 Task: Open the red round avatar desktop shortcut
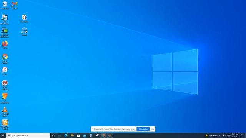point(5,85)
